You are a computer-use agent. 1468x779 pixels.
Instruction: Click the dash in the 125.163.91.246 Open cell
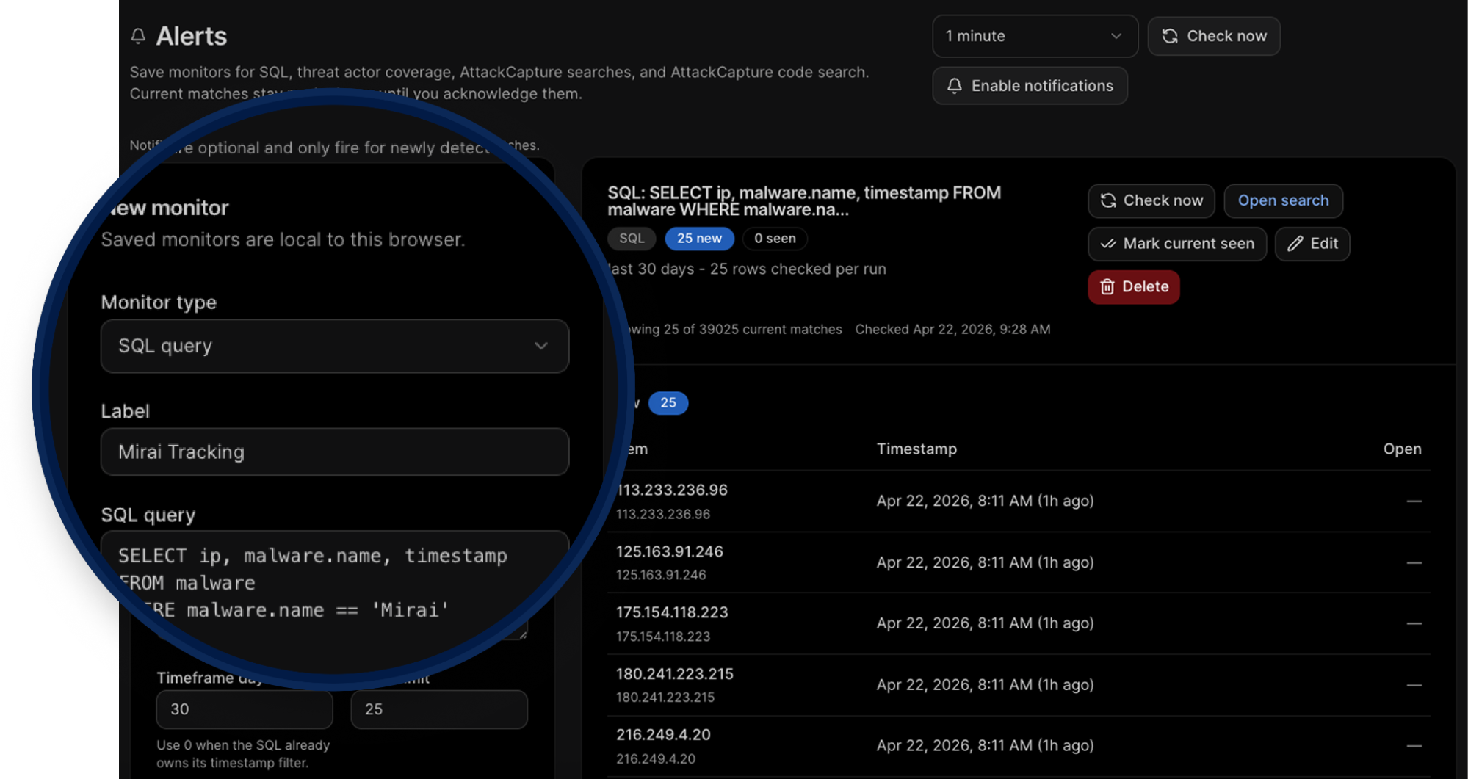pos(1414,562)
